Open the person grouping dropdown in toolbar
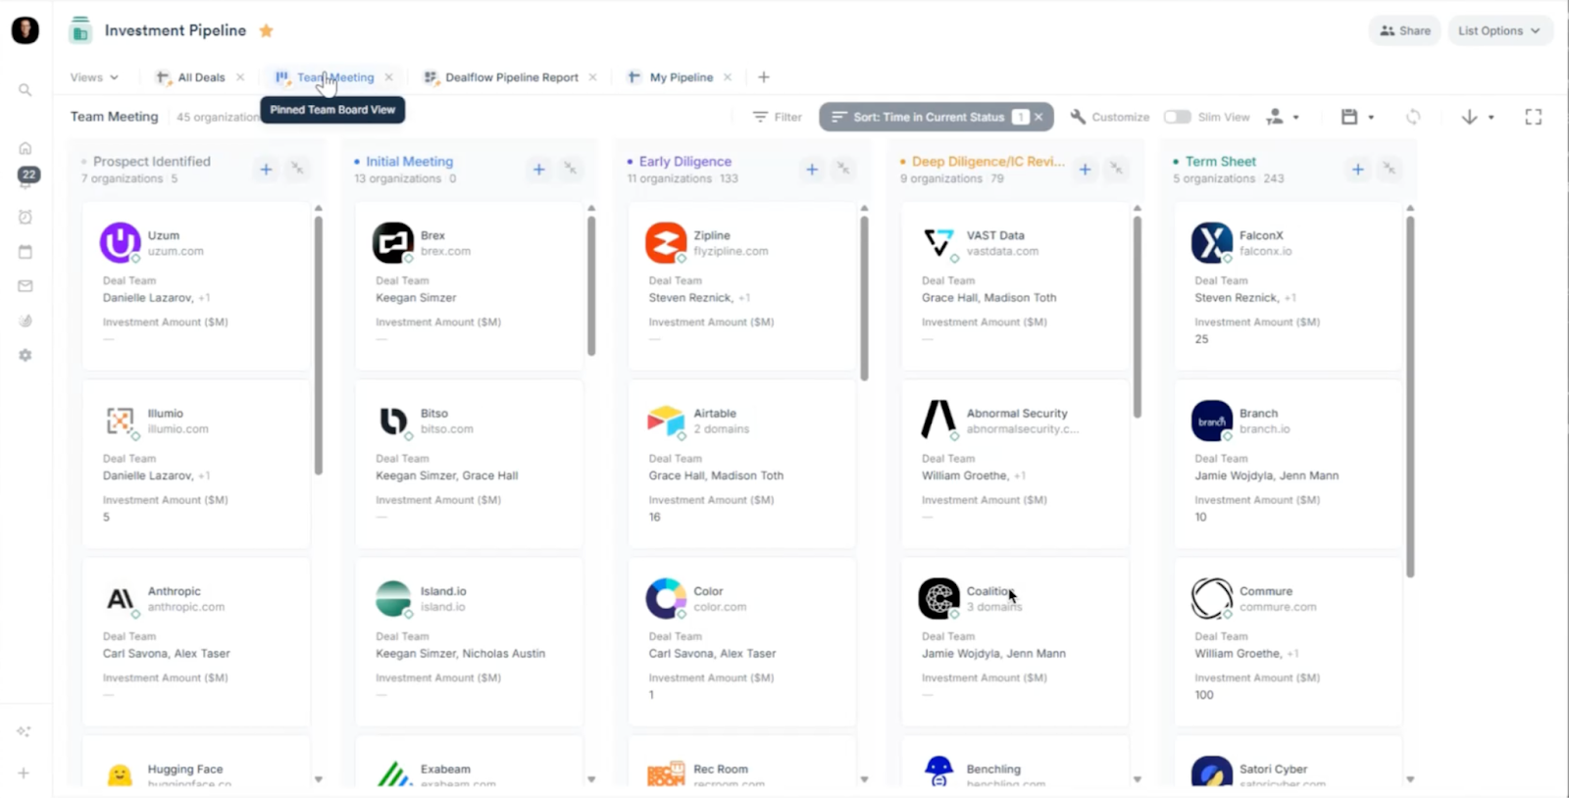Viewport: 1569px width, 798px height. pyautogui.click(x=1283, y=117)
